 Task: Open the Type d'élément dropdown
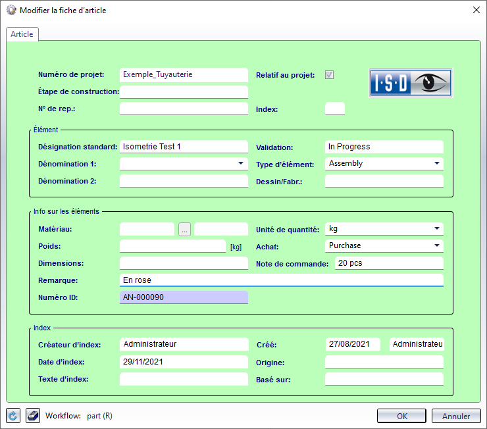437,164
